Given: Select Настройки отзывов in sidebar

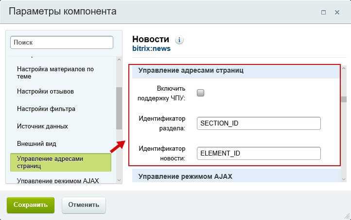Looking at the screenshot, I should (45, 92).
